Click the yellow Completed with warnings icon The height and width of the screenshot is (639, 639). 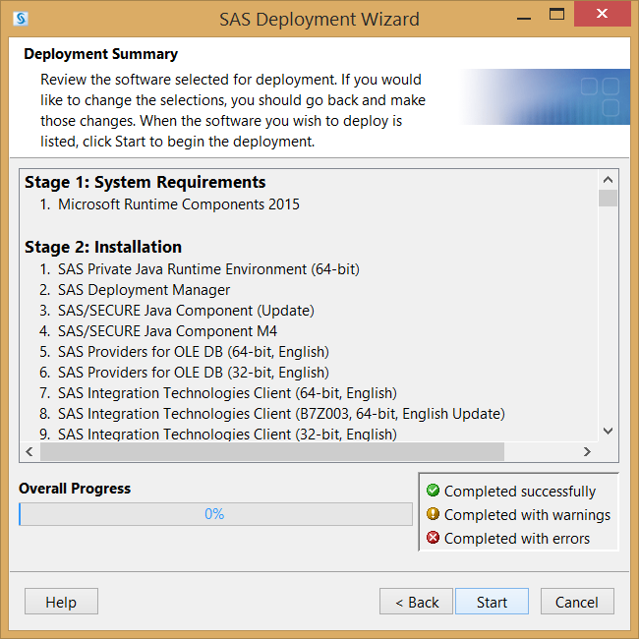coord(433,514)
